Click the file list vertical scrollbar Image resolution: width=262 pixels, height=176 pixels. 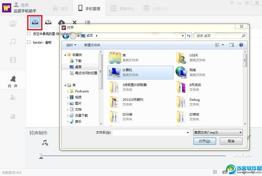pos(245,87)
